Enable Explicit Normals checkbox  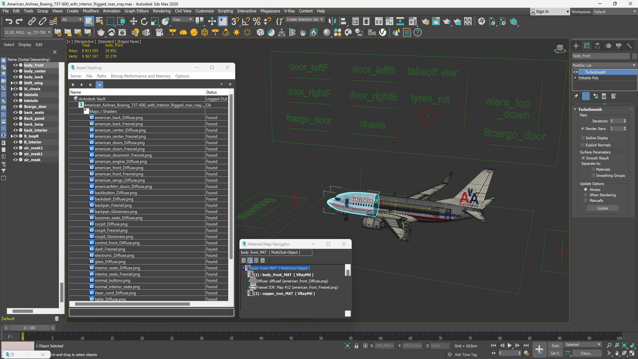tap(583, 145)
